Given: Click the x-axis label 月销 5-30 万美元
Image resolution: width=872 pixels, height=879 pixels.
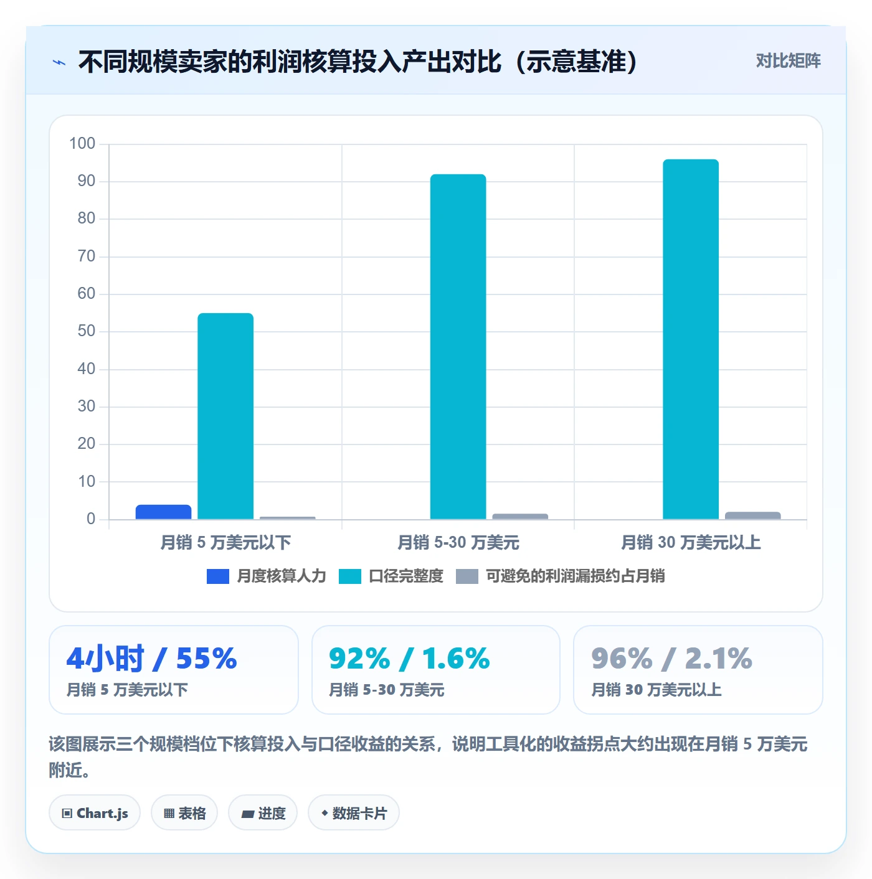Looking at the screenshot, I should coord(458,543).
